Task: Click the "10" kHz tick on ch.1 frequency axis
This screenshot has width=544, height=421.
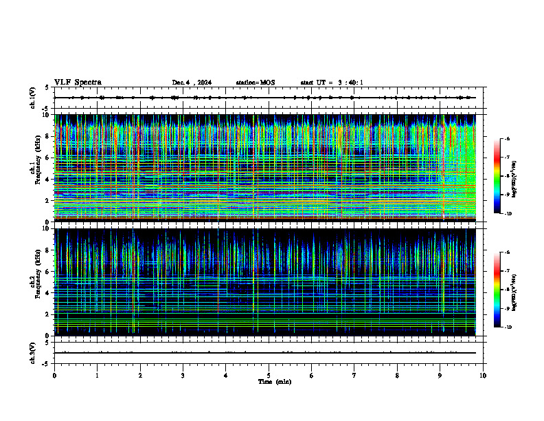Action: coord(47,115)
